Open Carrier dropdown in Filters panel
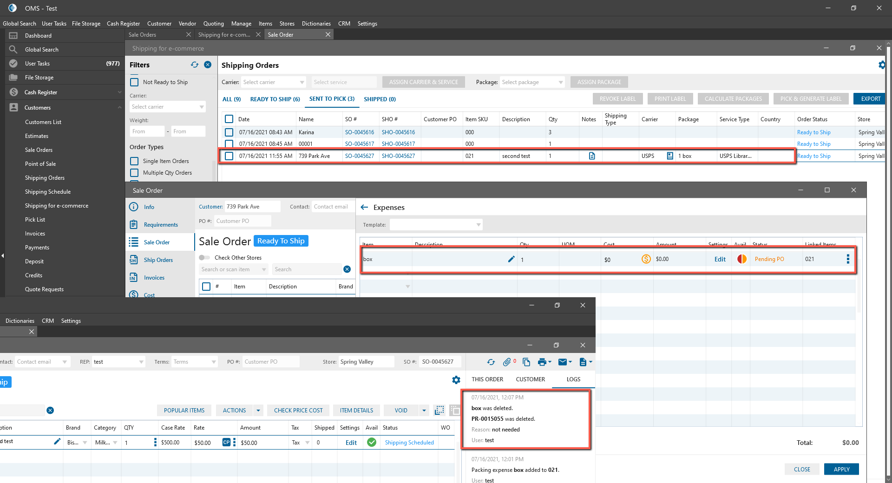 pos(167,107)
